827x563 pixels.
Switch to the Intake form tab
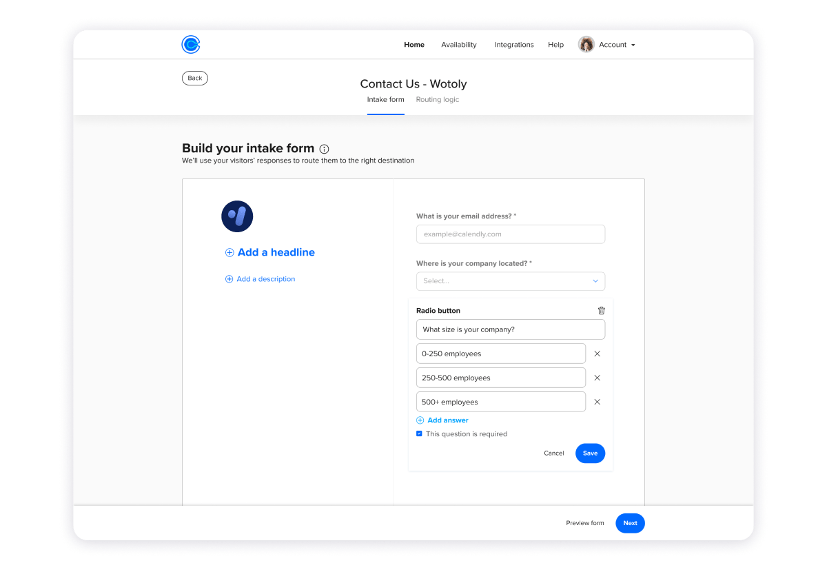point(386,100)
